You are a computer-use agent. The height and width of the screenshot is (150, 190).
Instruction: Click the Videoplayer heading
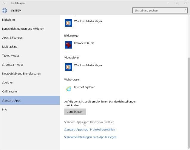tap(72, 57)
